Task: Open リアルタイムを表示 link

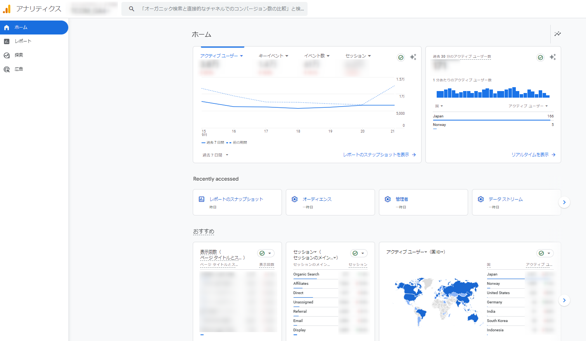Action: (x=533, y=155)
